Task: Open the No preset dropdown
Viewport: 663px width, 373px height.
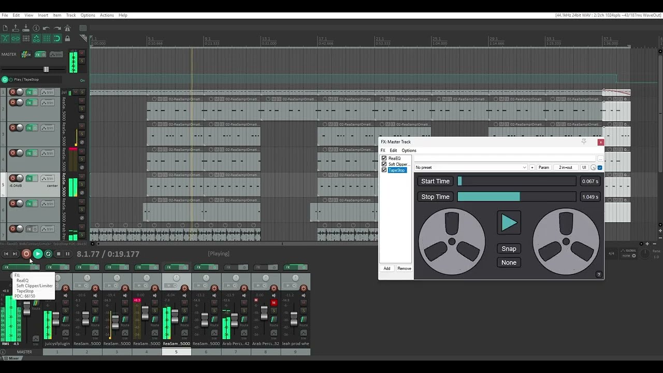Action: pos(470,167)
